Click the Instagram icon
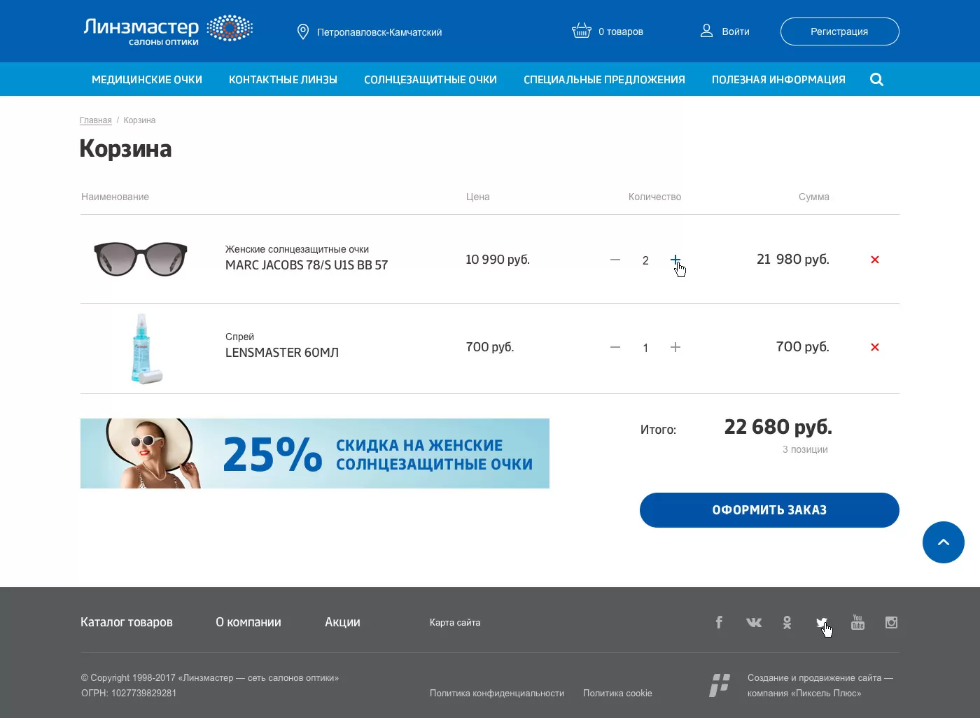Viewport: 980px width, 718px height. pos(891,622)
